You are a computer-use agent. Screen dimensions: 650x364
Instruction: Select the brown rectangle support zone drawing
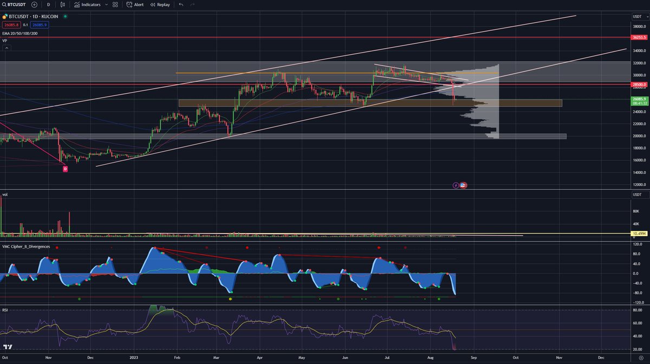[x=370, y=103]
